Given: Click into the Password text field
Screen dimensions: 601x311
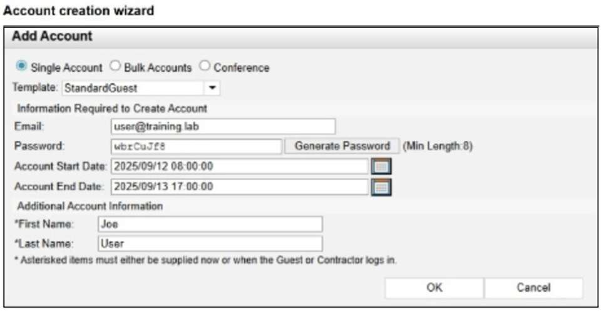Looking at the screenshot, I should coord(196,146).
